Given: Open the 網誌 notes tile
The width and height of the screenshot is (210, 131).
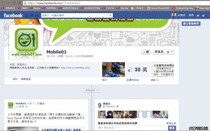Looking at the screenshot, I should tap(162, 70).
